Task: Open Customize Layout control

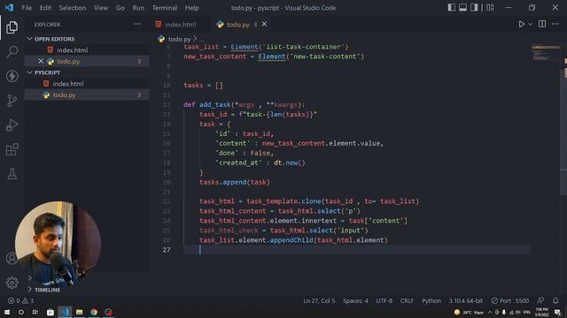Action: point(490,8)
